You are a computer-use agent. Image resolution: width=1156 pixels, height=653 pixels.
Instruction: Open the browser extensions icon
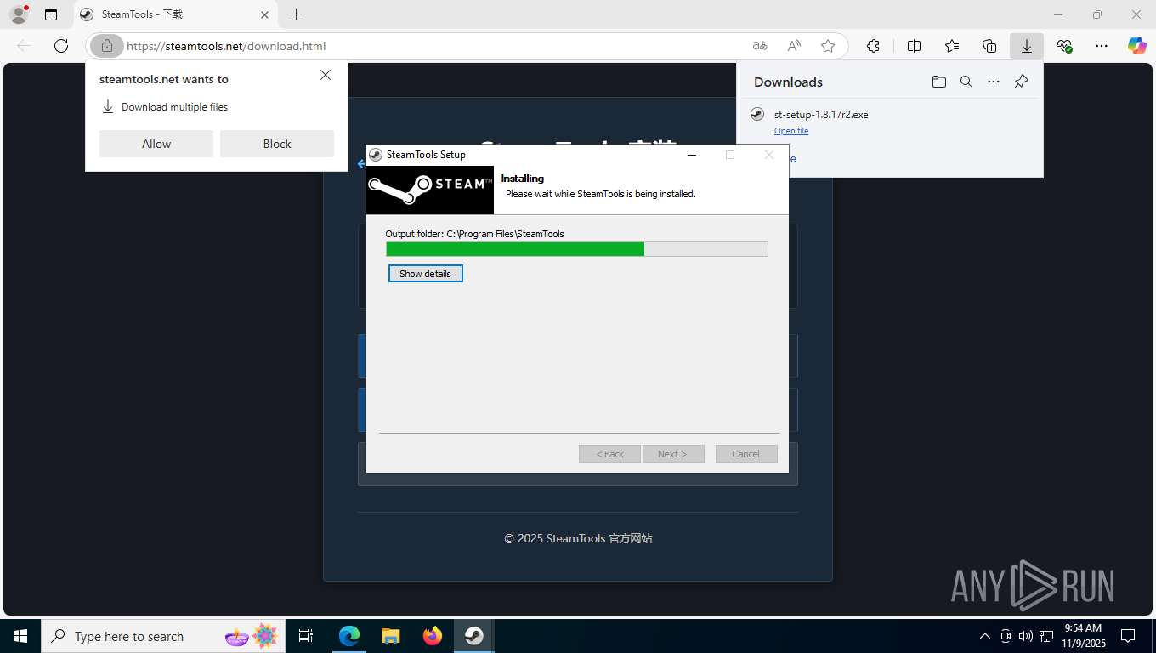coord(873,46)
